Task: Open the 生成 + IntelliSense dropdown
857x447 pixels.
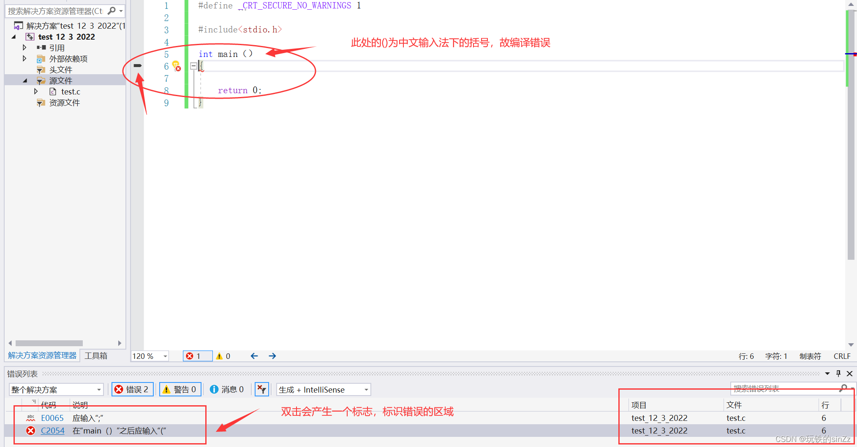Action: tap(324, 390)
